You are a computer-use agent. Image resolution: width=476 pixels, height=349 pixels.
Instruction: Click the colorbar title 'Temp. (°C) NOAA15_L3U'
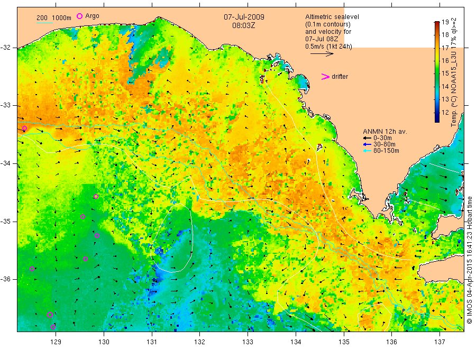click(454, 81)
